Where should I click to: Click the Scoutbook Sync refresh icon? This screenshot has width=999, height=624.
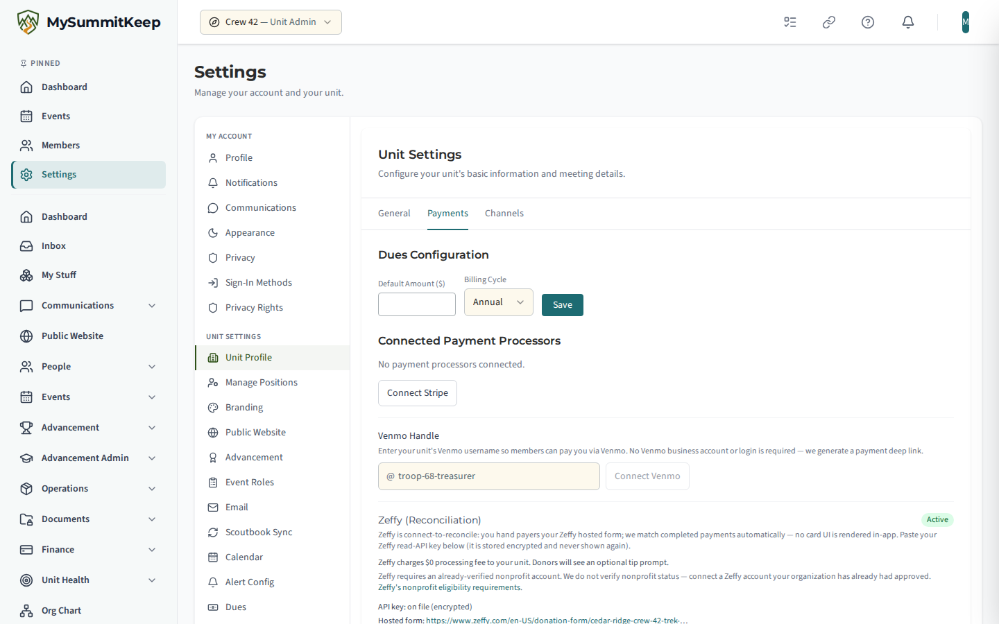pos(213,532)
